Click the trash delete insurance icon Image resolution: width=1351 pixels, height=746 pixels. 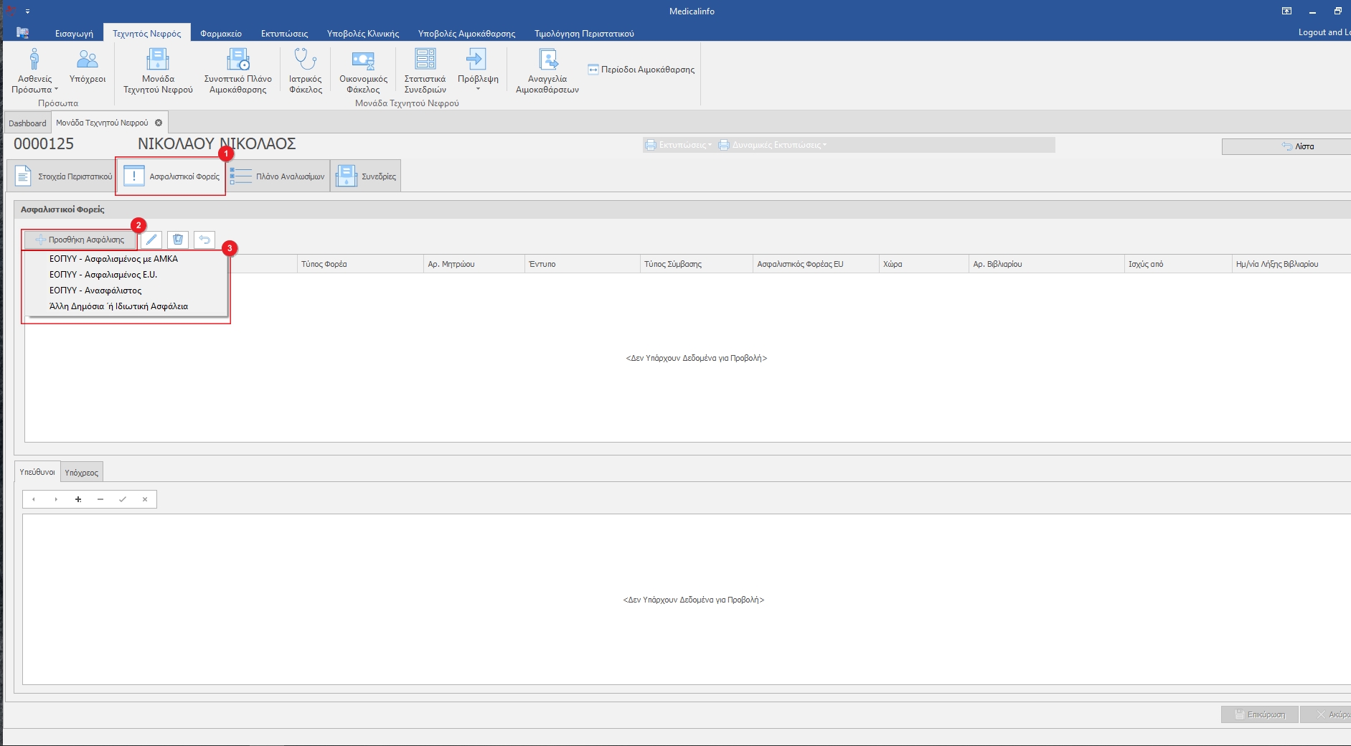(178, 240)
